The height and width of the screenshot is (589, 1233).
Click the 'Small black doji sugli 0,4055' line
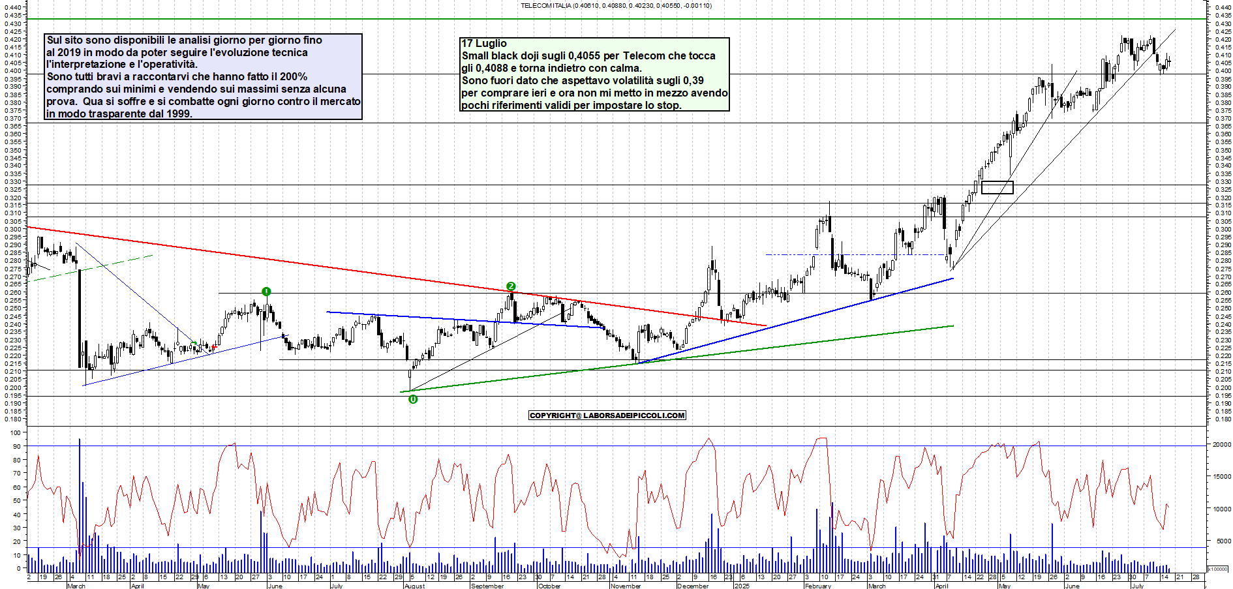coord(588,56)
